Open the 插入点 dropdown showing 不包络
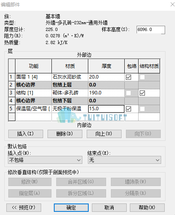The height and width of the screenshot is (215, 175). coord(45,160)
